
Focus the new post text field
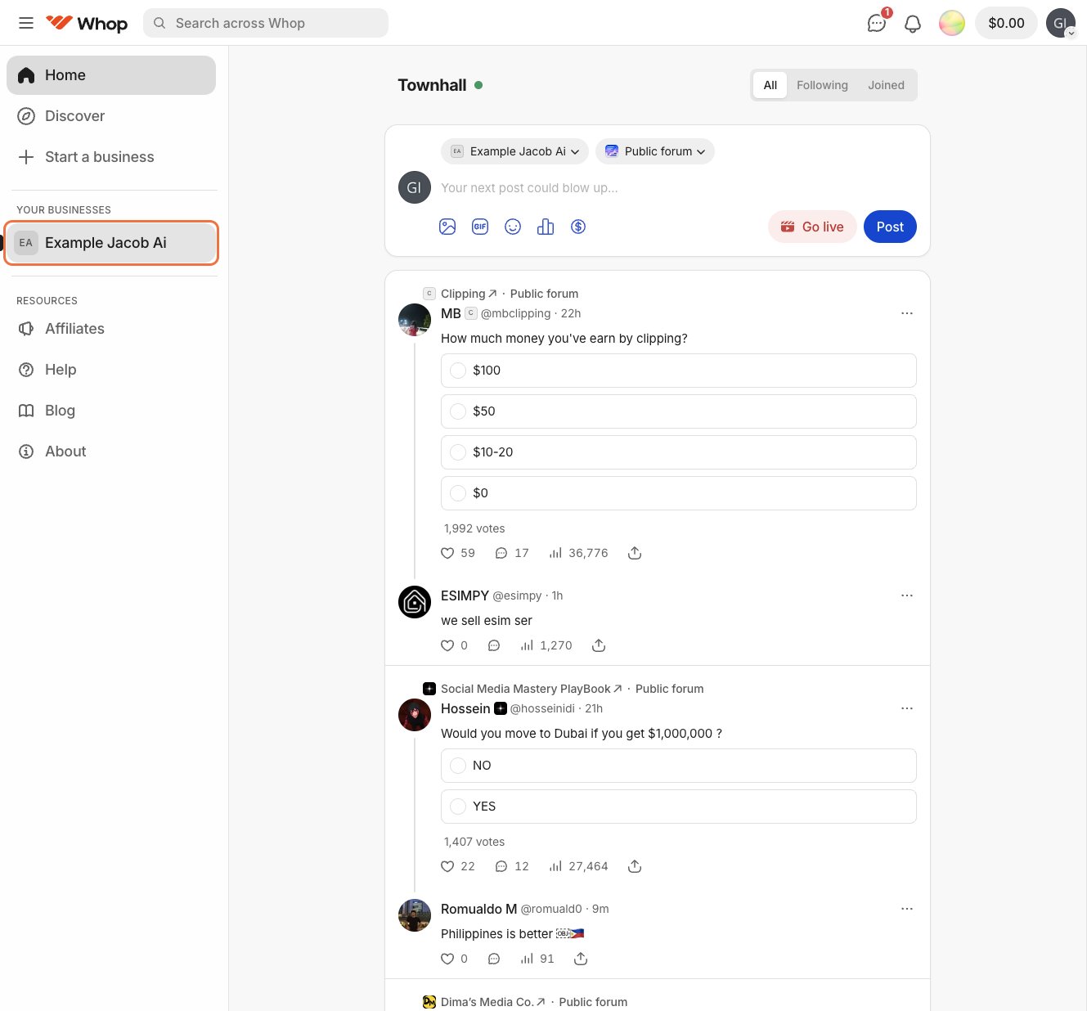pos(677,188)
